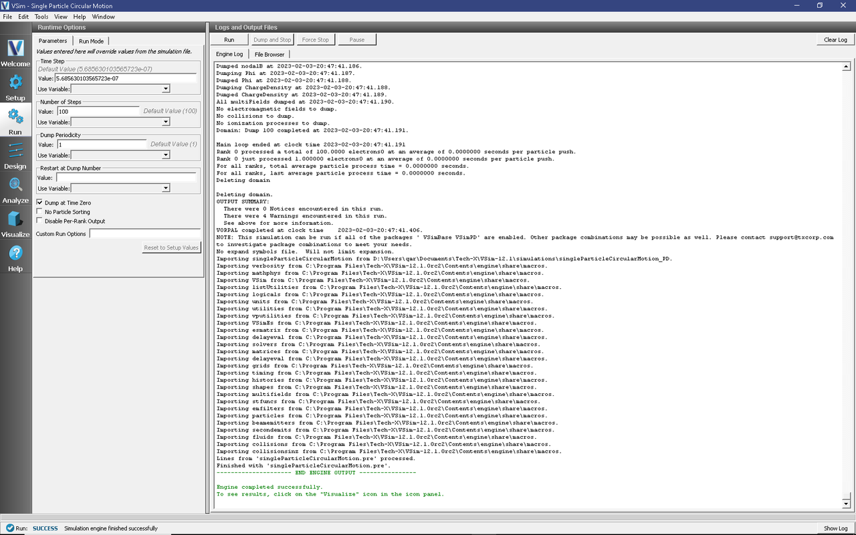Toggle Disable Per-Rank Output checkbox
The width and height of the screenshot is (856, 535).
point(39,221)
